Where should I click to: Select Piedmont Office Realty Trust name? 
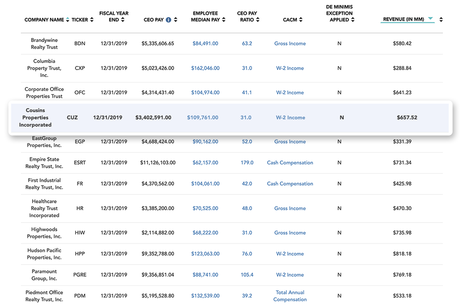tap(44, 296)
